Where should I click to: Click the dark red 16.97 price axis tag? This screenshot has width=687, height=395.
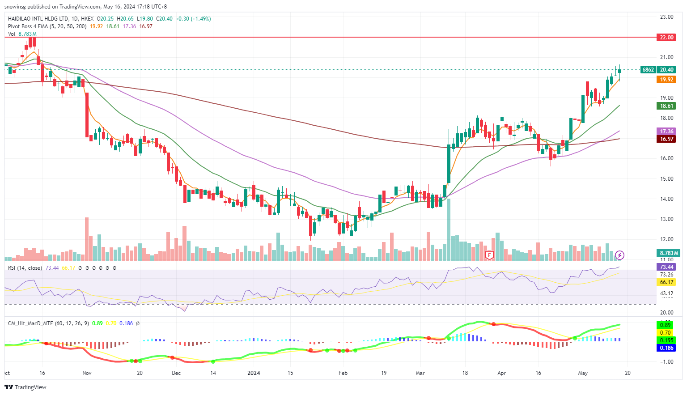point(666,139)
